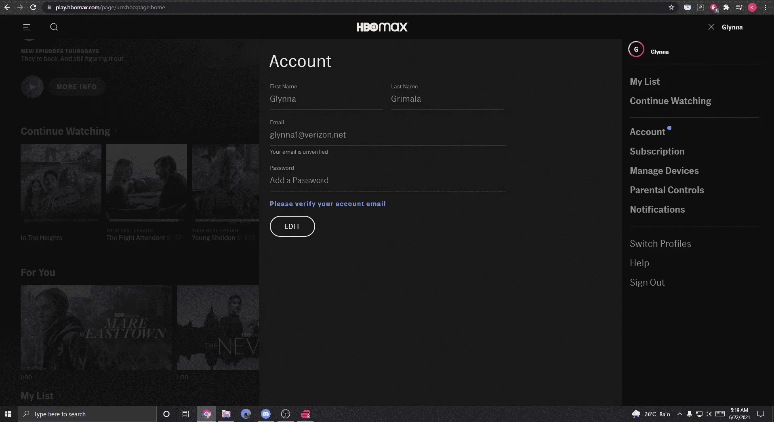Open the hamburger navigation menu

[27, 27]
